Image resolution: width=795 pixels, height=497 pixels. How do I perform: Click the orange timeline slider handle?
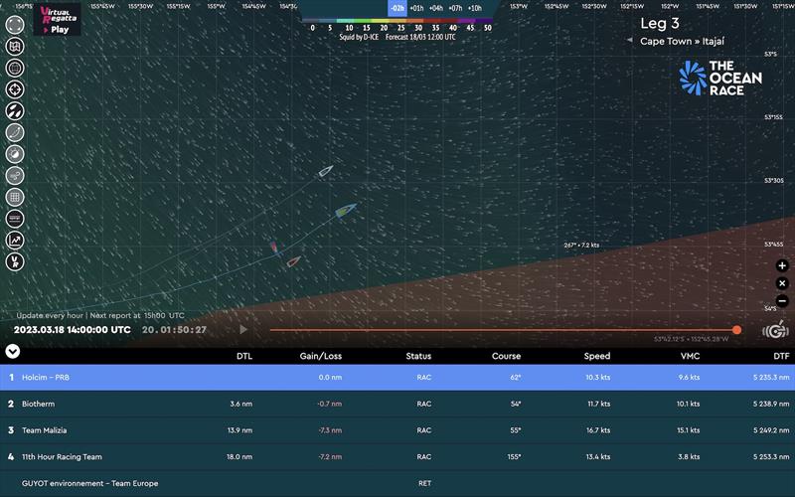click(x=737, y=330)
